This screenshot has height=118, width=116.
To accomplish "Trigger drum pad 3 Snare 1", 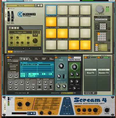I will [x=74, y=45].
